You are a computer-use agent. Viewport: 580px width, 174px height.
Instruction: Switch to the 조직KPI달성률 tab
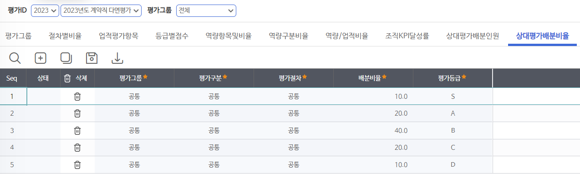[407, 36]
